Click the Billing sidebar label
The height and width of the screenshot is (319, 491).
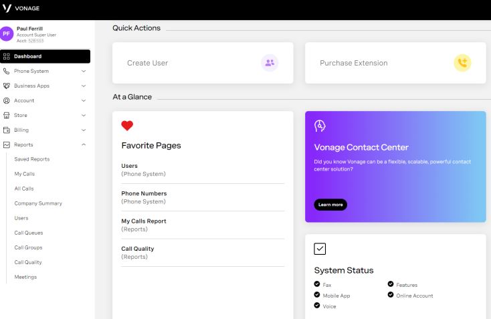click(21, 130)
